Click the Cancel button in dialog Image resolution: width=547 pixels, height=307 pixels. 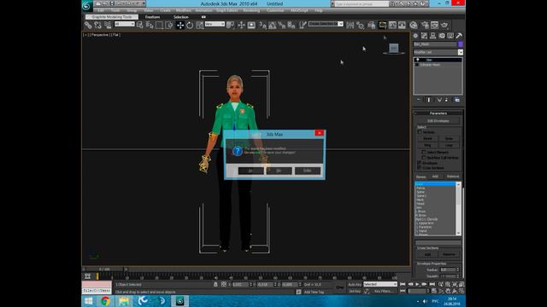tap(308, 171)
